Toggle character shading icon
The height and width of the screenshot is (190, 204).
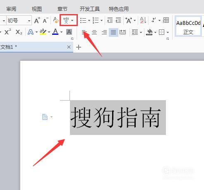coord(69,32)
